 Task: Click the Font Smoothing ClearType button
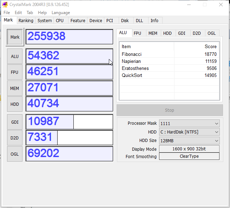189,156
